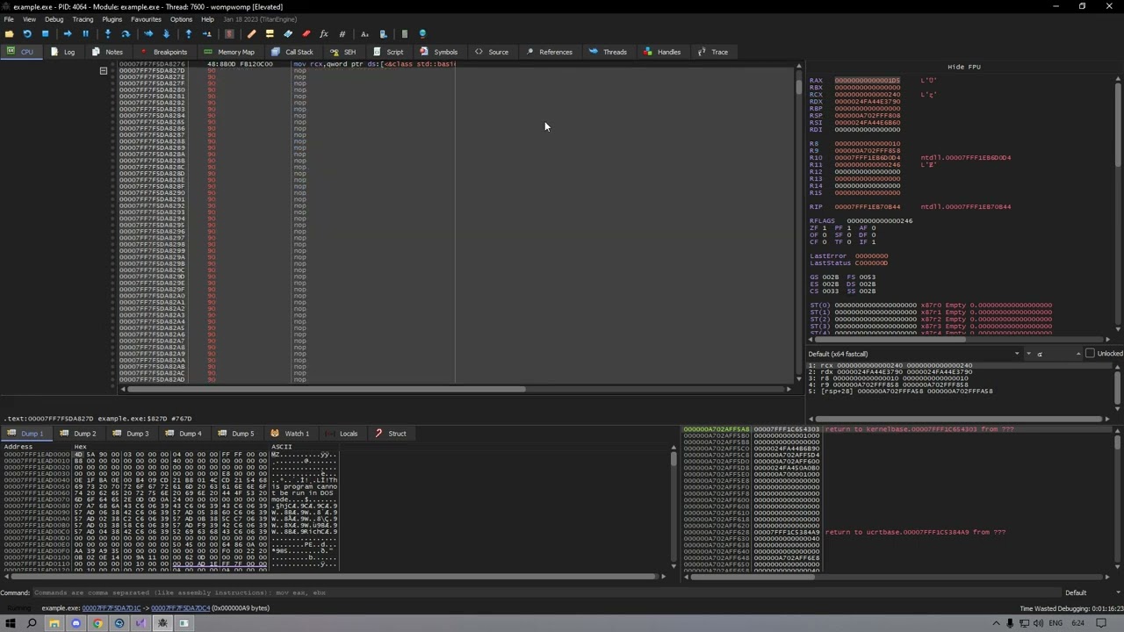Select the Struct tab

[x=392, y=434]
